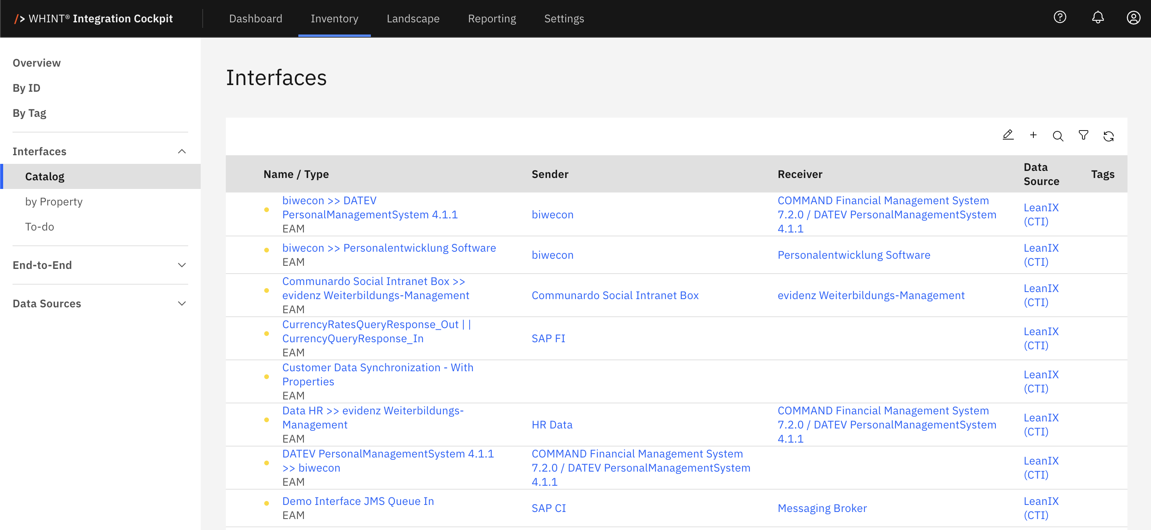Expand the Data Sources section
The width and height of the screenshot is (1151, 530).
182,303
